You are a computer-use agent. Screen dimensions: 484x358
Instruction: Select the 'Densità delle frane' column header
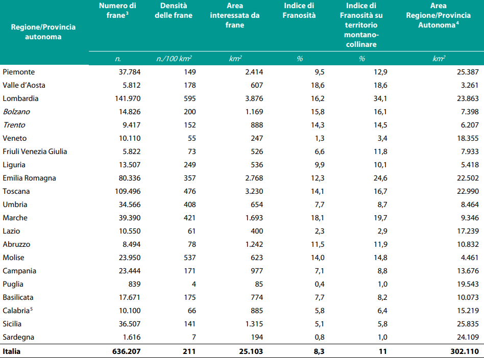point(173,11)
